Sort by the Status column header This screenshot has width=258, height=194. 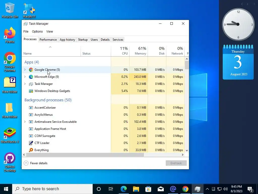point(96,51)
